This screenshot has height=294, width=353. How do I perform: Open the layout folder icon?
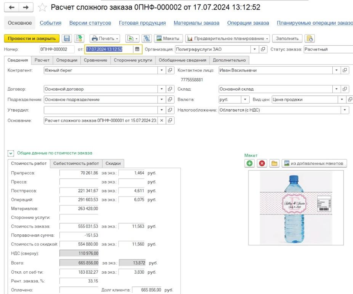click(x=274, y=163)
